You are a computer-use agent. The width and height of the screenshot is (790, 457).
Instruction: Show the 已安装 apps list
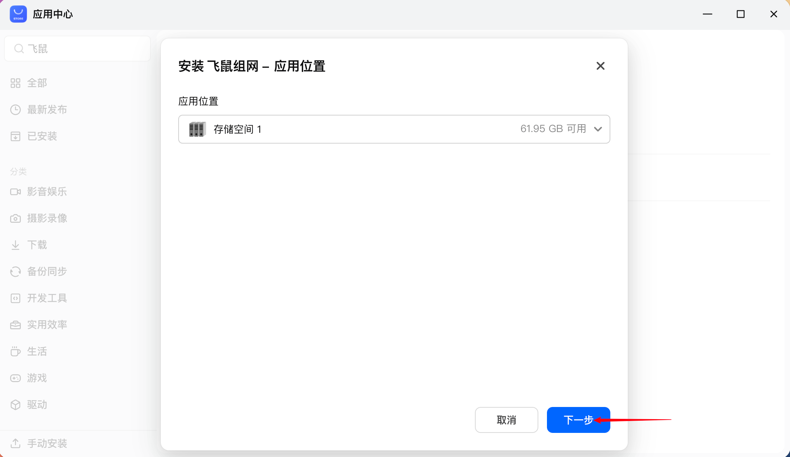point(42,136)
